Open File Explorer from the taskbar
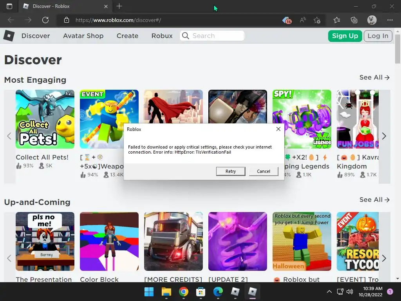 [166, 292]
